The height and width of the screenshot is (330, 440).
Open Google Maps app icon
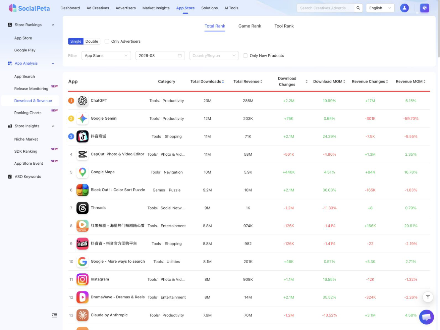[x=82, y=172]
